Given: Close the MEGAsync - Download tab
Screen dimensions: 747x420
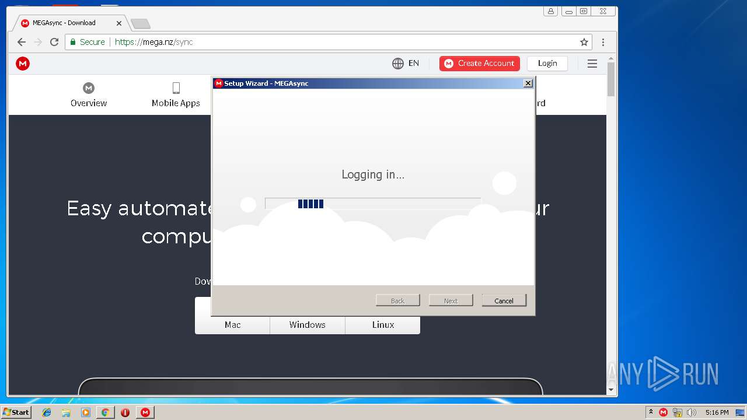Looking at the screenshot, I should pyautogui.click(x=119, y=23).
